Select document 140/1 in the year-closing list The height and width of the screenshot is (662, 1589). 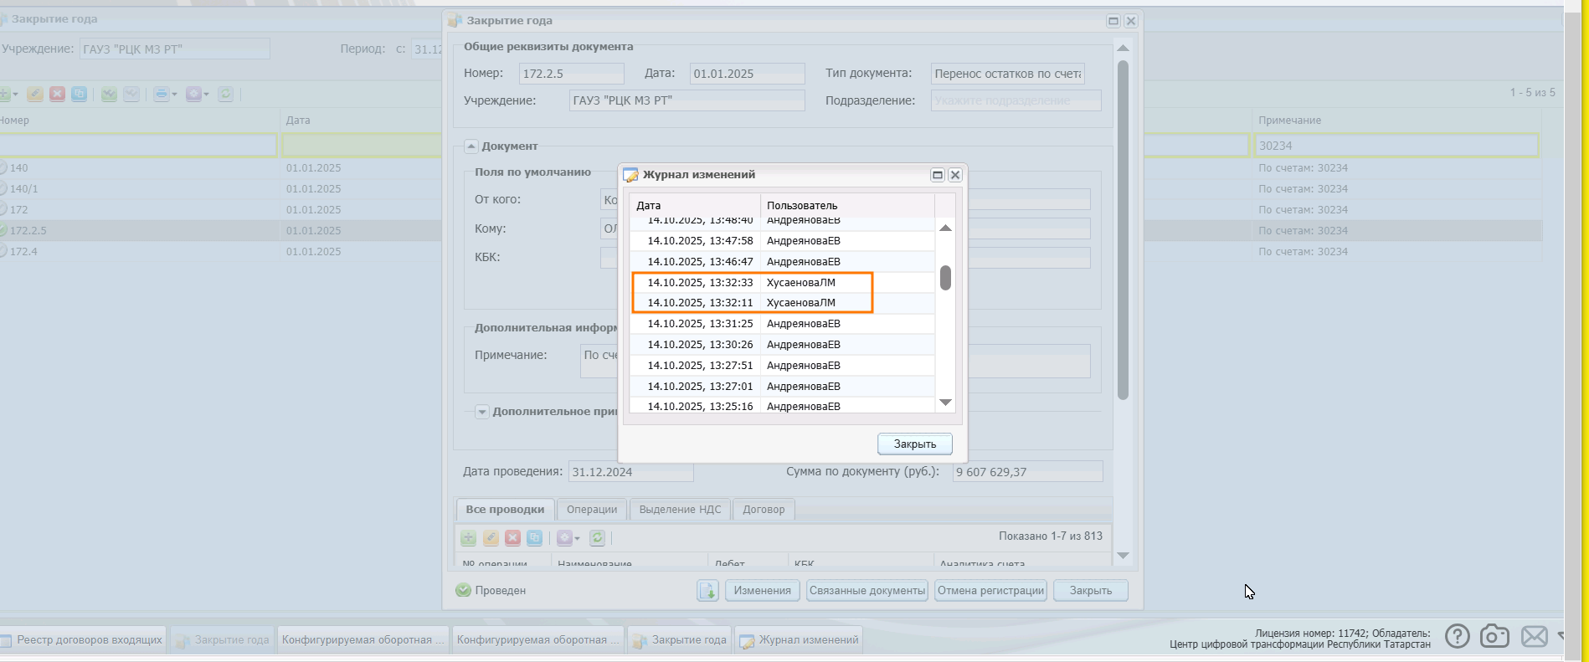[x=221, y=189]
